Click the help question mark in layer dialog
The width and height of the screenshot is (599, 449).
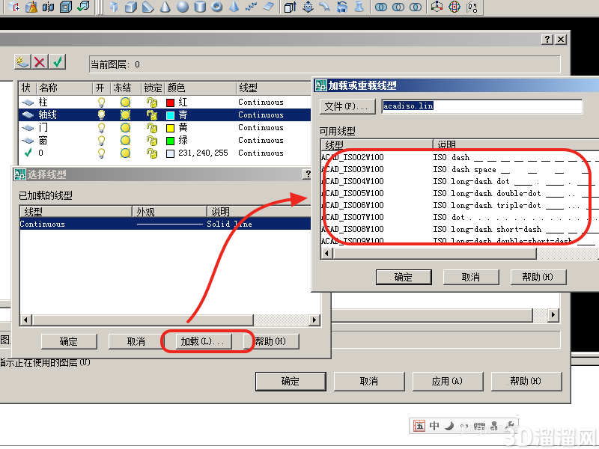point(547,39)
